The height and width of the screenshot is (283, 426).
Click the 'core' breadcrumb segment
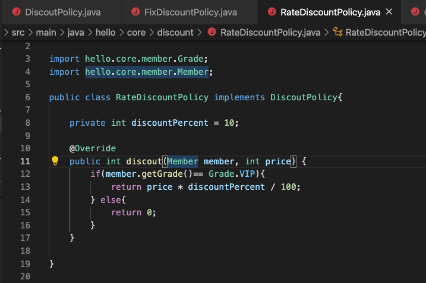[137, 33]
